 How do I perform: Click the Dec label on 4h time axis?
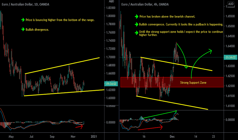click(x=172, y=136)
